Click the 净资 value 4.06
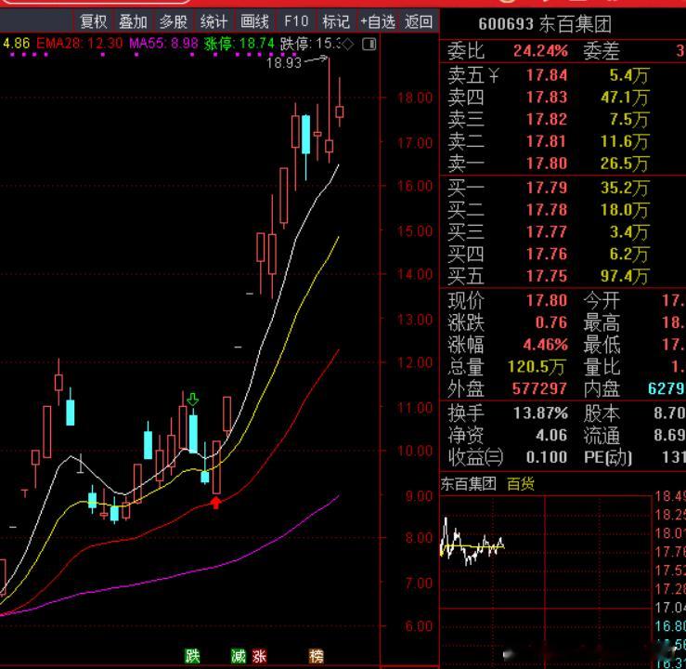This screenshot has height=669, width=686. pyautogui.click(x=551, y=435)
